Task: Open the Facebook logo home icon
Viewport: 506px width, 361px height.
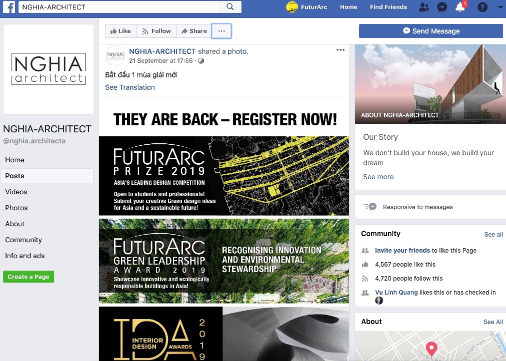Action: (9, 7)
